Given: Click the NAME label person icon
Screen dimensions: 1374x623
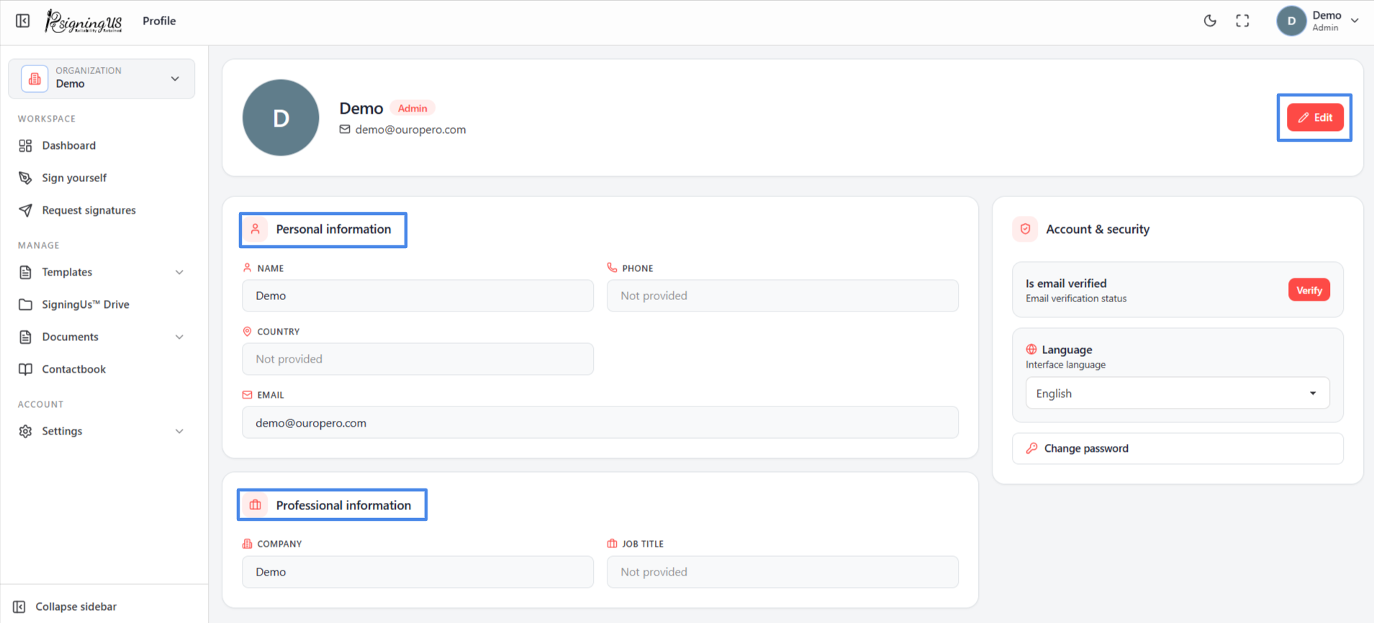Looking at the screenshot, I should click(x=248, y=268).
